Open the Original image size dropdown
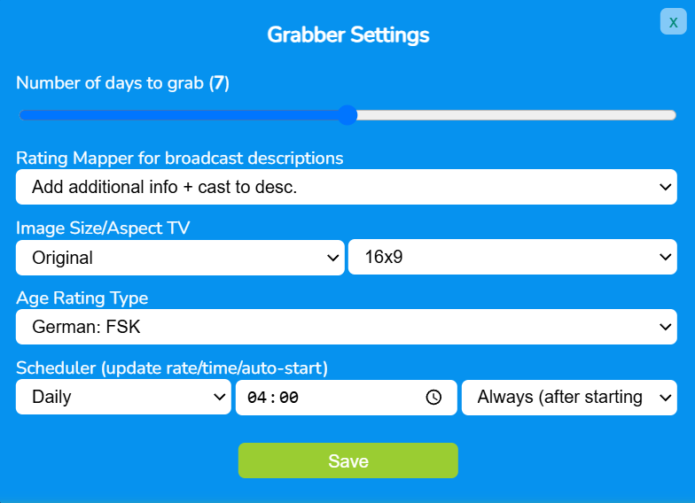695x503 pixels. [x=180, y=257]
